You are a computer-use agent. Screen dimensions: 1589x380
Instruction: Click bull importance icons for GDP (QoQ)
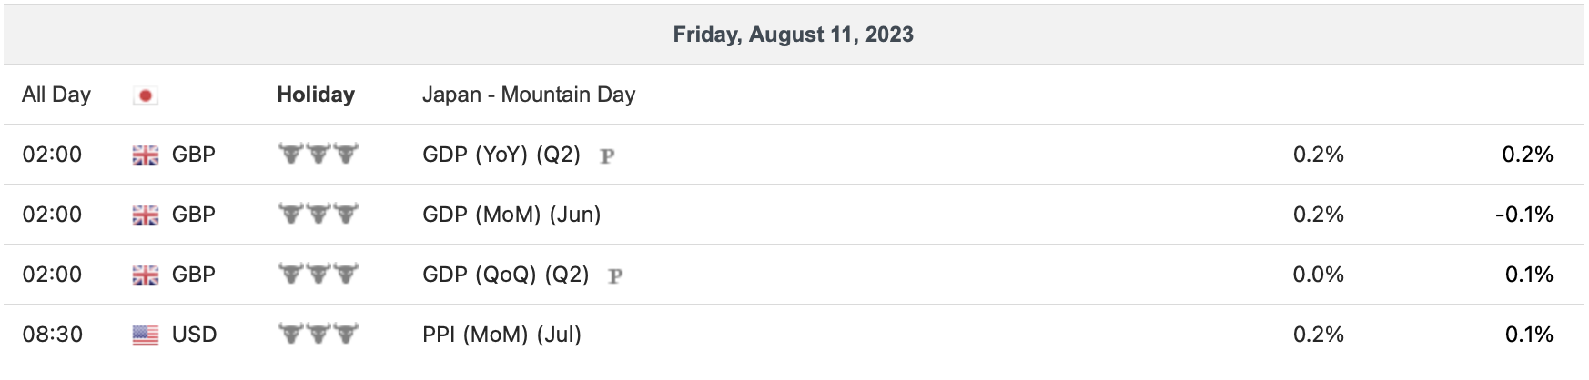pyautogui.click(x=318, y=274)
